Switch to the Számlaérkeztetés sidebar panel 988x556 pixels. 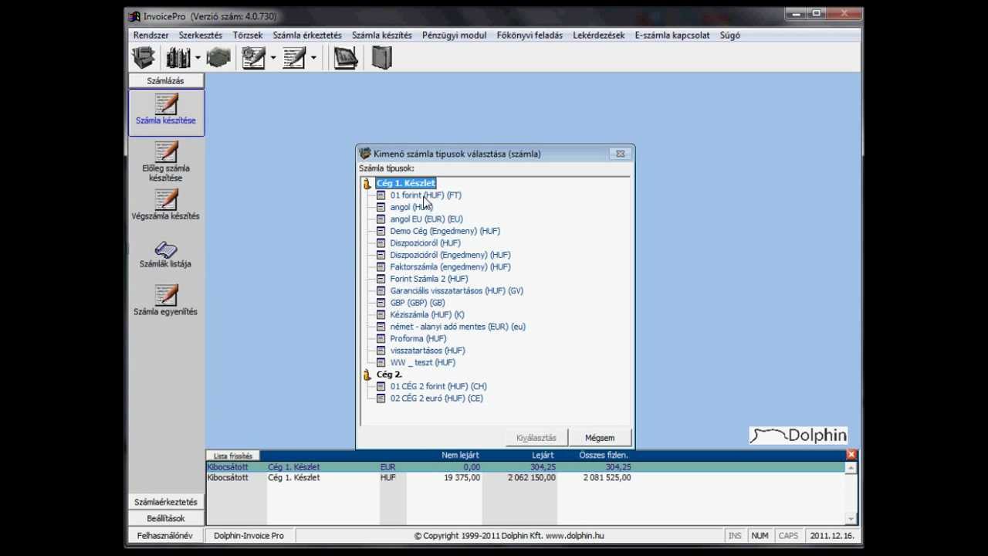(x=166, y=502)
